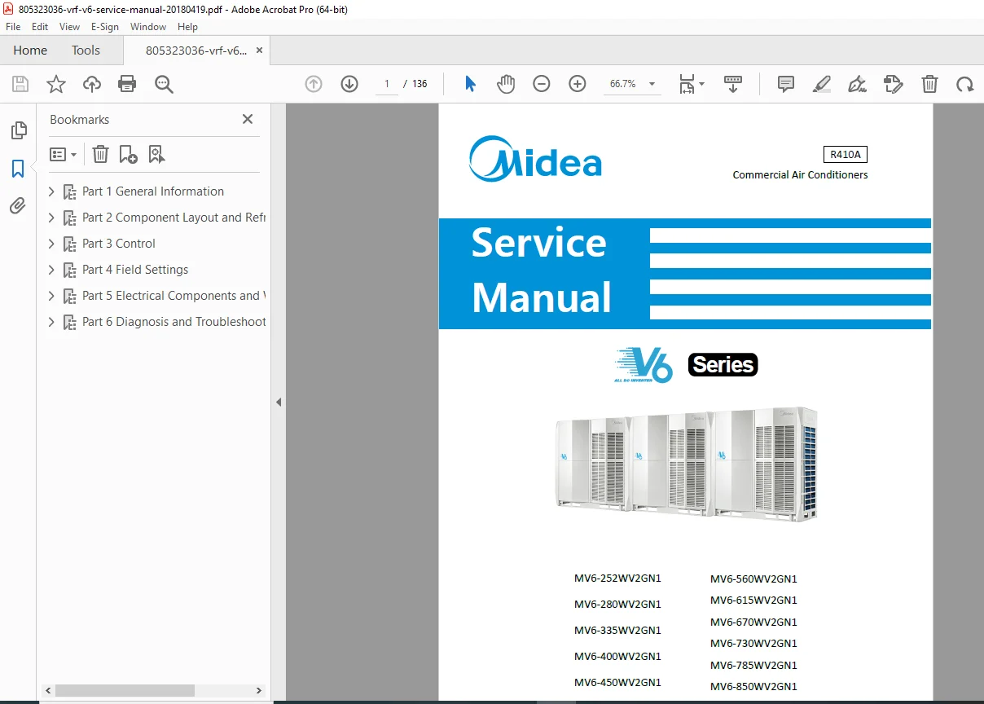Close the Bookmarks panel
The height and width of the screenshot is (704, 984).
pyautogui.click(x=248, y=119)
